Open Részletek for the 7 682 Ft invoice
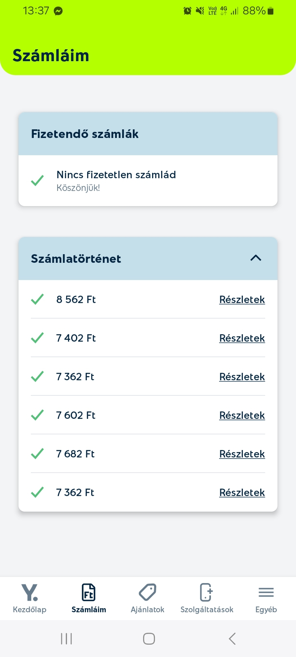The height and width of the screenshot is (657, 296). click(x=242, y=454)
